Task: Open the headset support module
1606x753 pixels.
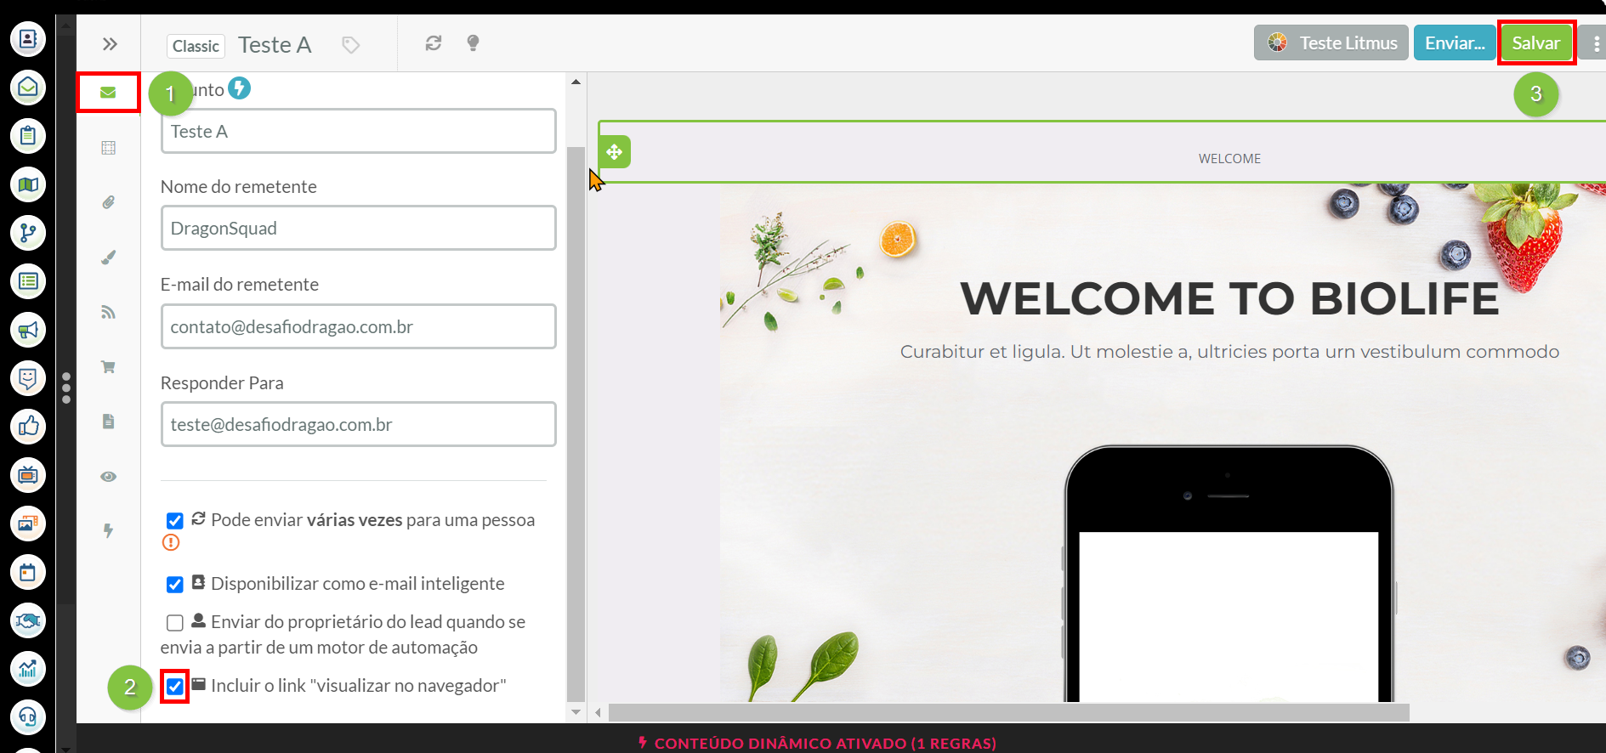Action: 28,717
